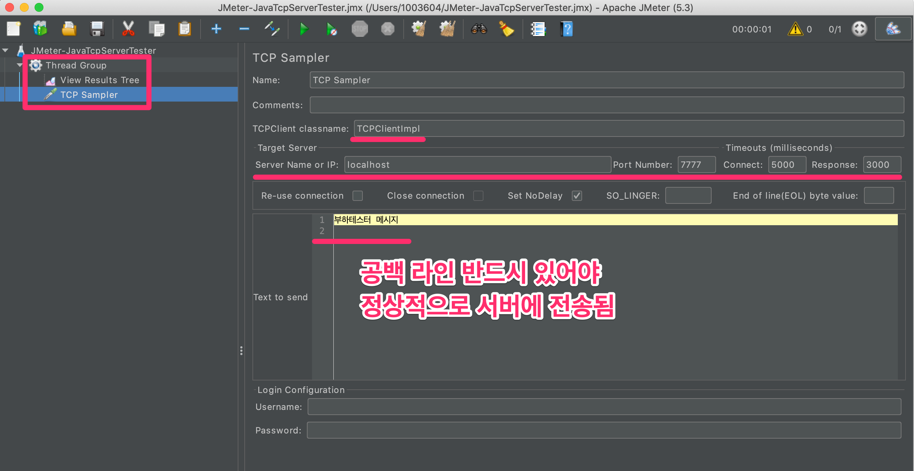Click the TCPClient classname field
The height and width of the screenshot is (471, 914).
click(x=629, y=128)
